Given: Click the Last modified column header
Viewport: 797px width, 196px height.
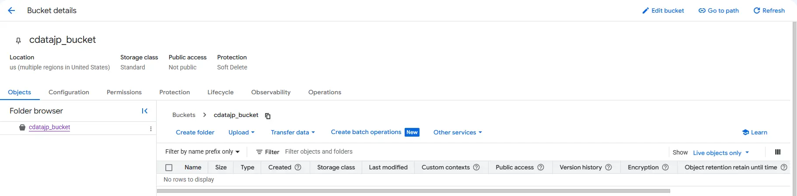Looking at the screenshot, I should [x=388, y=167].
